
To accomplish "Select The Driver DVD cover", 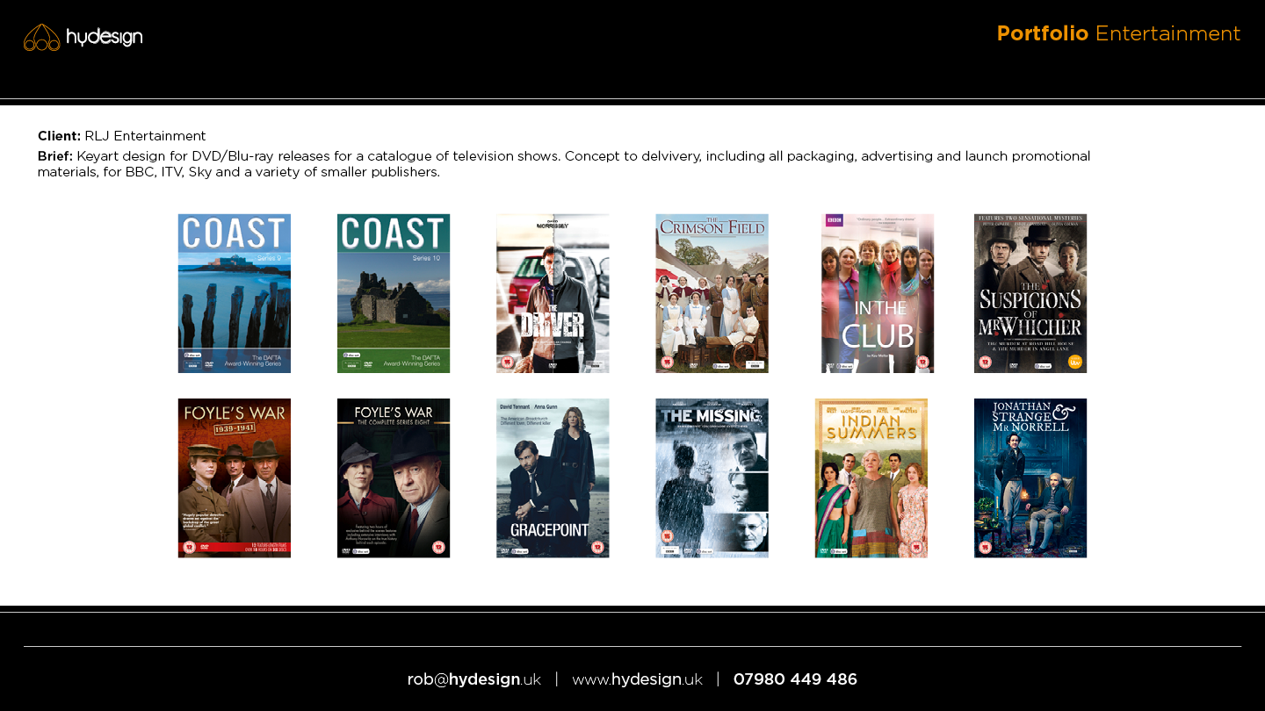I will click(x=553, y=293).
